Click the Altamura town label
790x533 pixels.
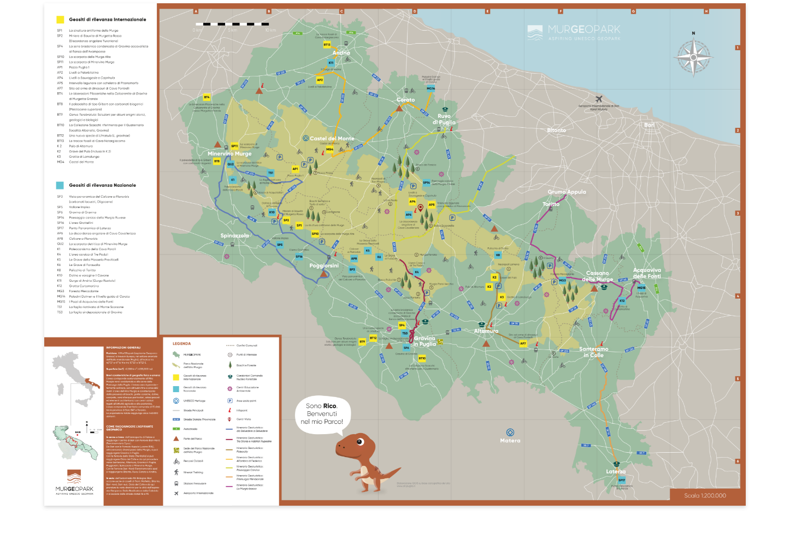(x=486, y=331)
